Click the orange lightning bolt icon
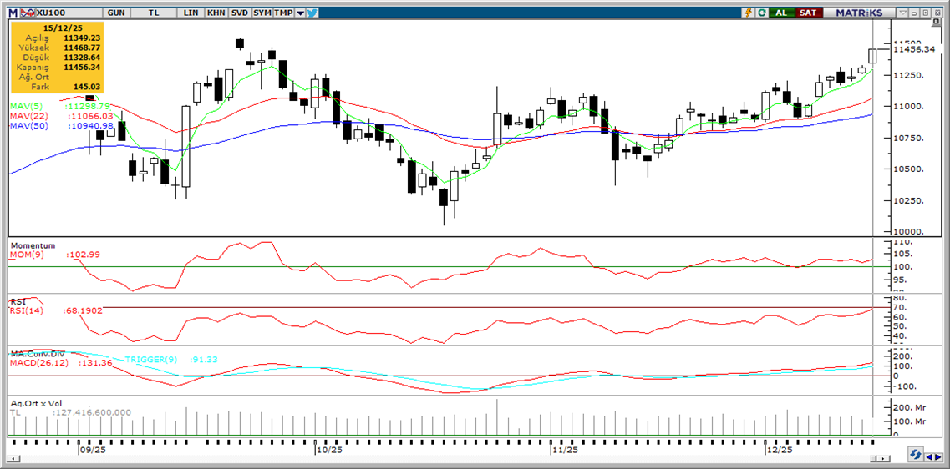 (749, 13)
